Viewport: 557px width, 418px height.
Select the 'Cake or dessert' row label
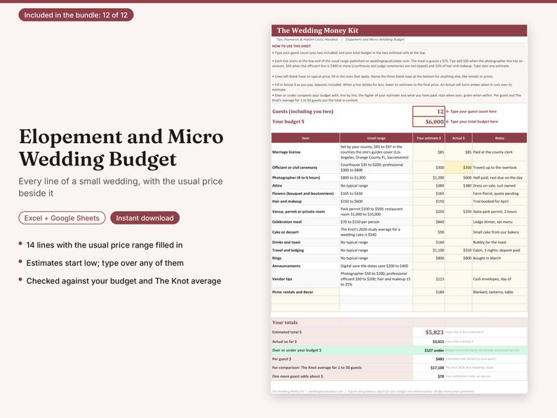coord(286,232)
